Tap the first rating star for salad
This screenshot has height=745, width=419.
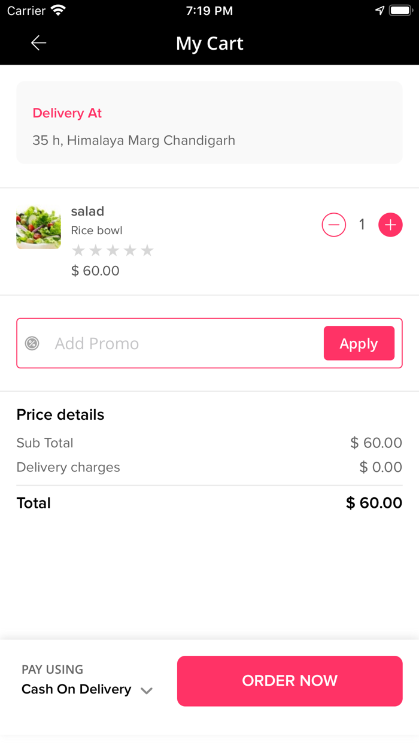pos(78,250)
